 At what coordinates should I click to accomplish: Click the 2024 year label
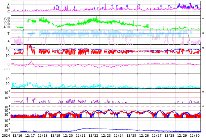[x=6, y=135]
